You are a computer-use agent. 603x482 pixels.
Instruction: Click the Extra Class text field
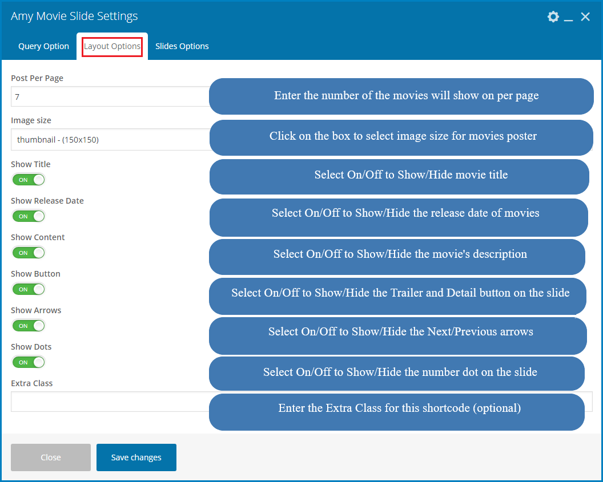pos(108,402)
